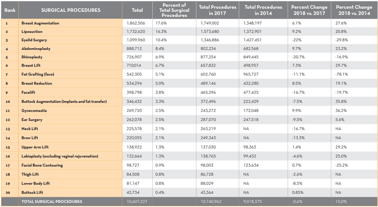
Task: Click the Rank column header
Action: 10,10
